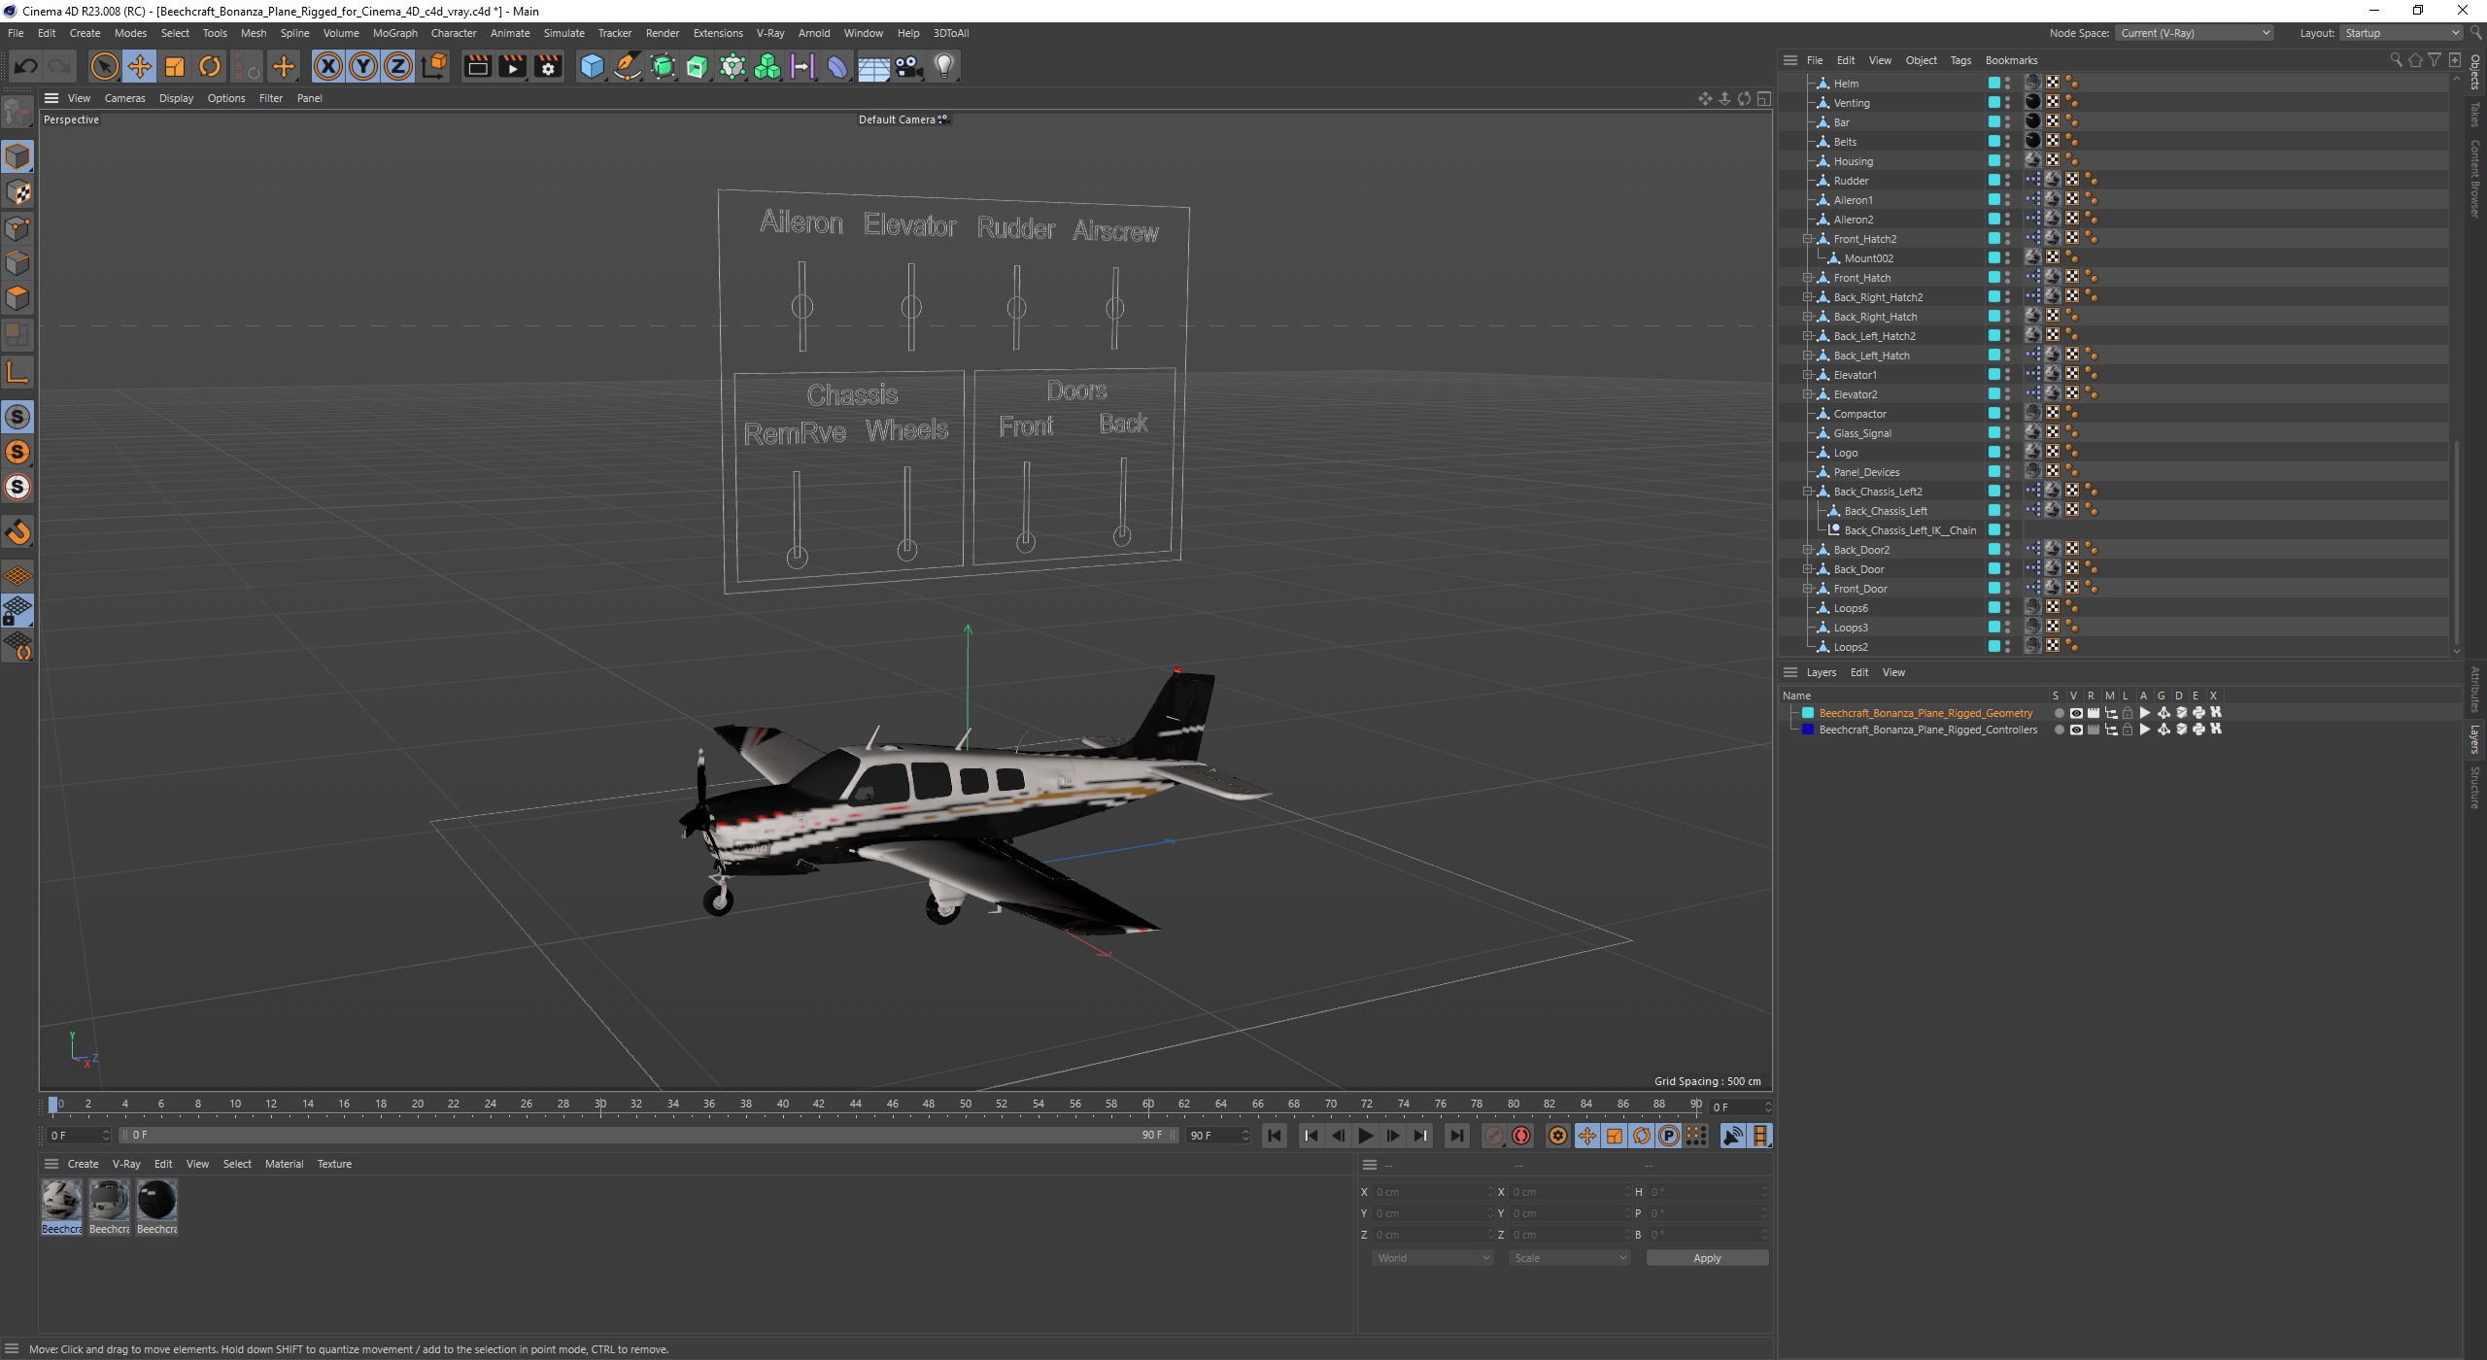Screen dimensions: 2487x1360
Task: Toggle the Z axis lock
Action: [x=398, y=66]
